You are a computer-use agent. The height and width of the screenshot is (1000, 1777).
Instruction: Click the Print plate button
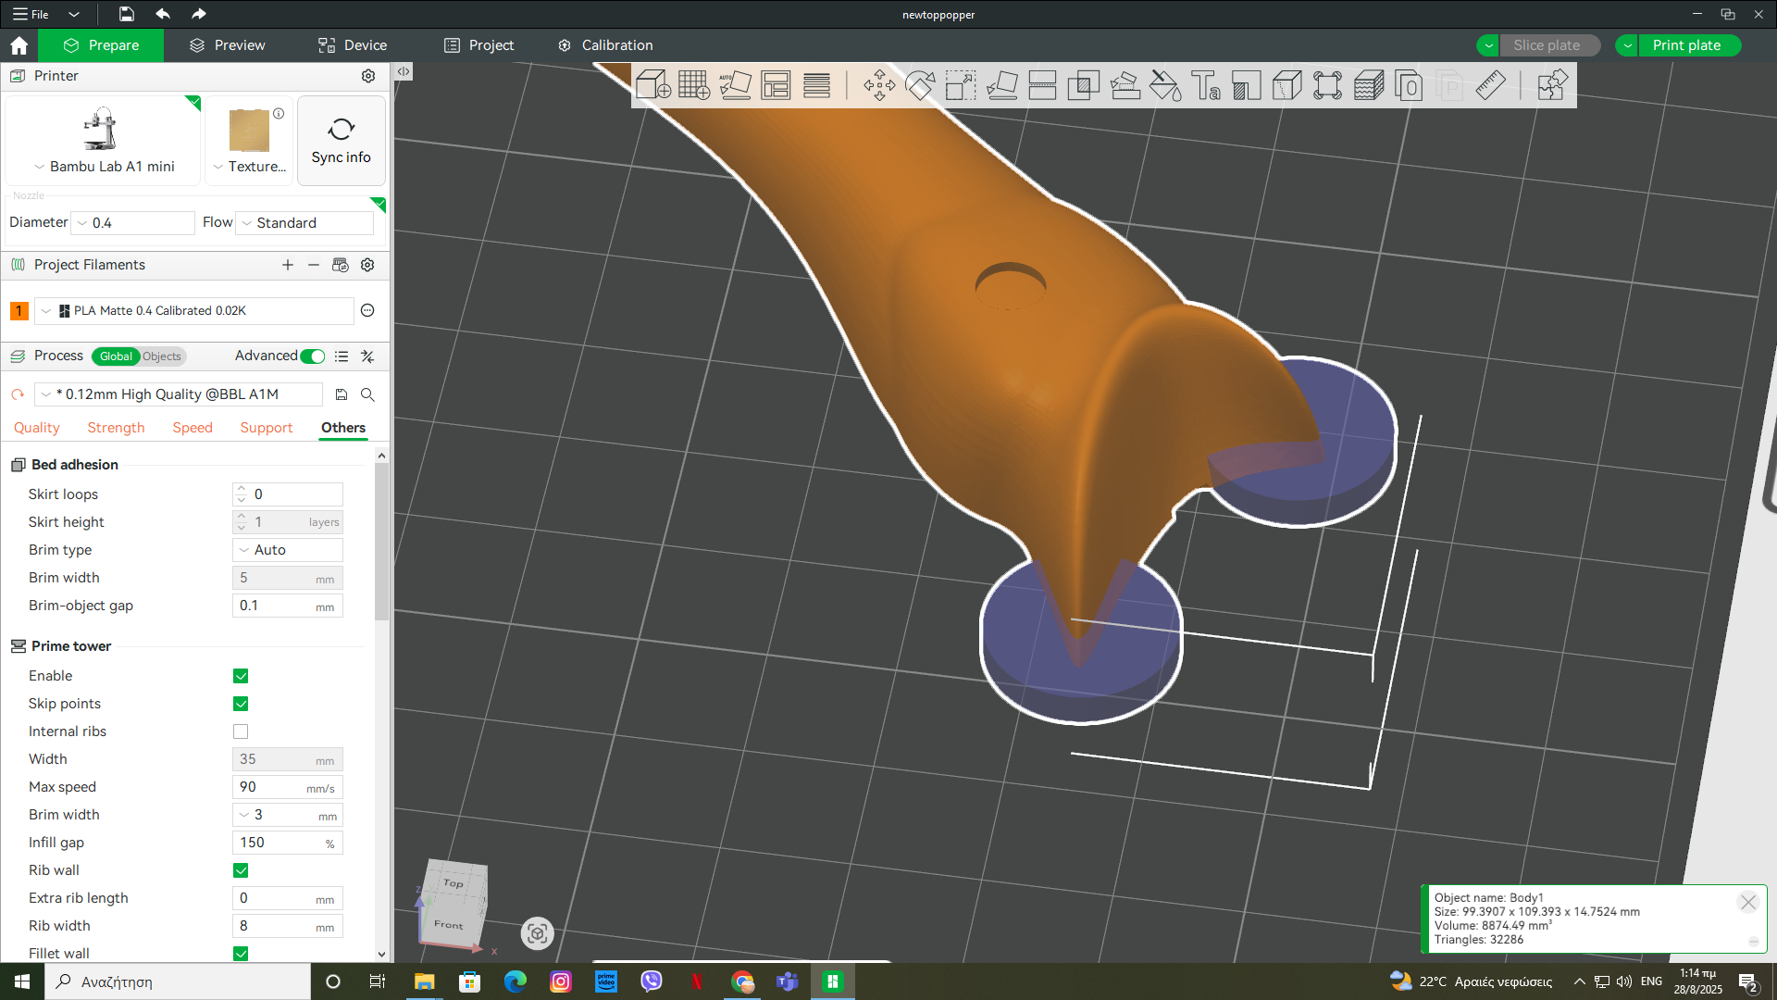1689,45
